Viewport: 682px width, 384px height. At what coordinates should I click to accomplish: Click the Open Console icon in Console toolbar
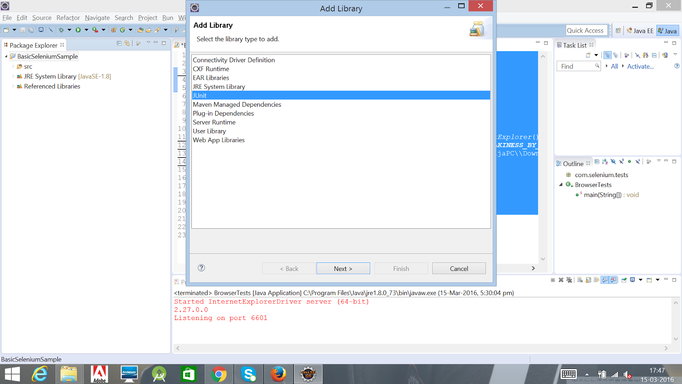(649, 280)
